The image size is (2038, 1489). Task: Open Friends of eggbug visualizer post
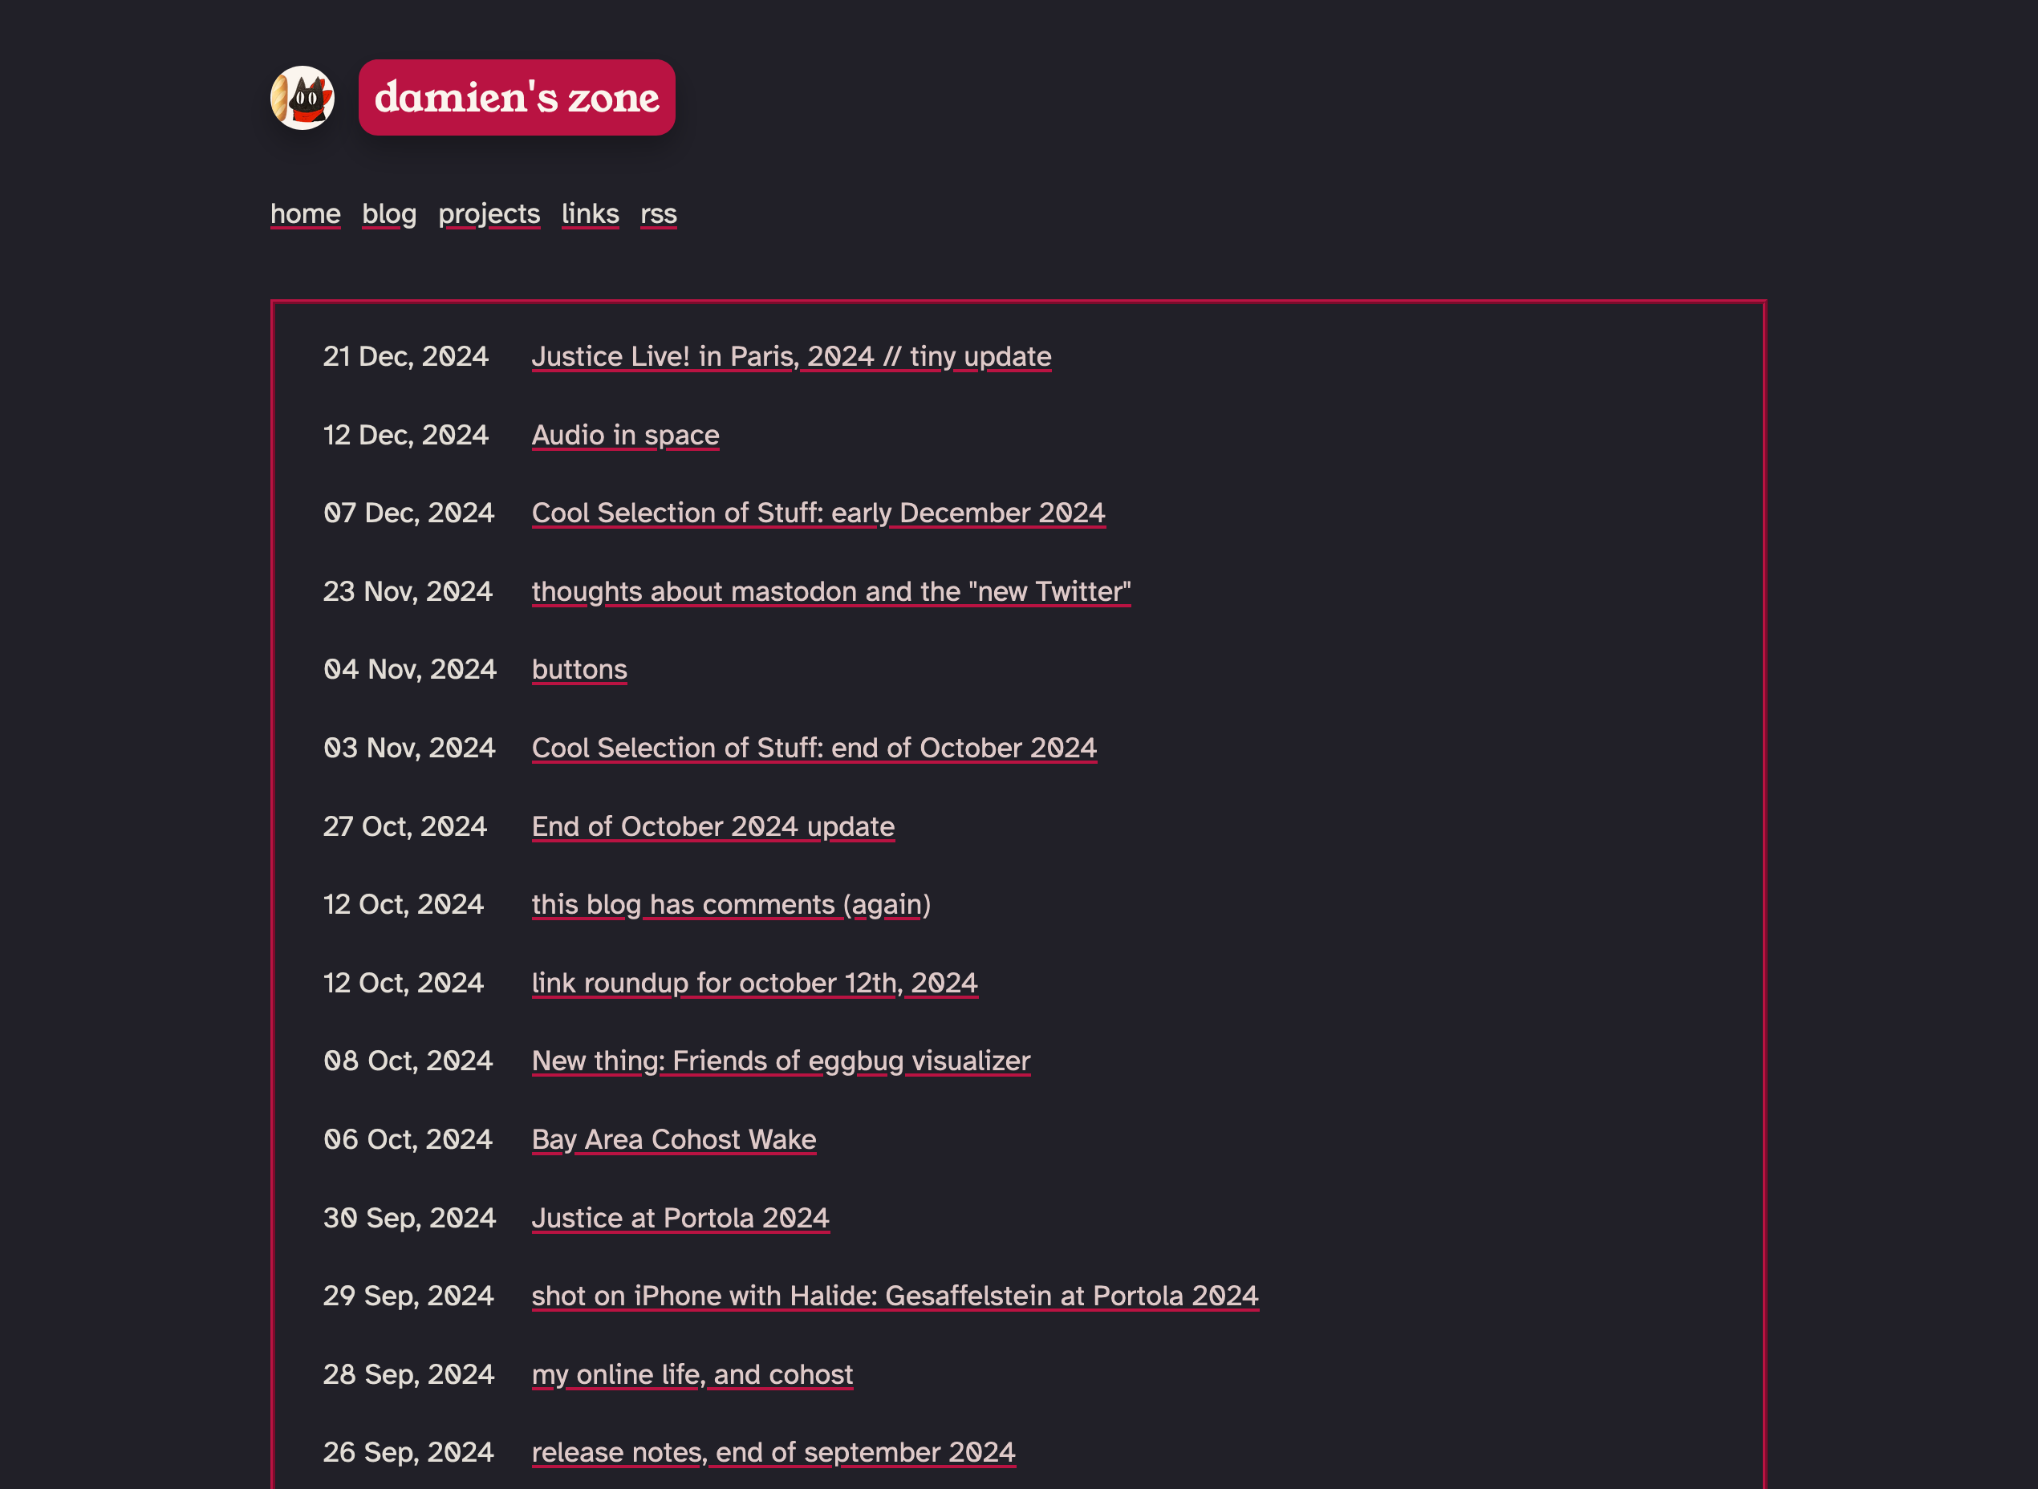(781, 1061)
